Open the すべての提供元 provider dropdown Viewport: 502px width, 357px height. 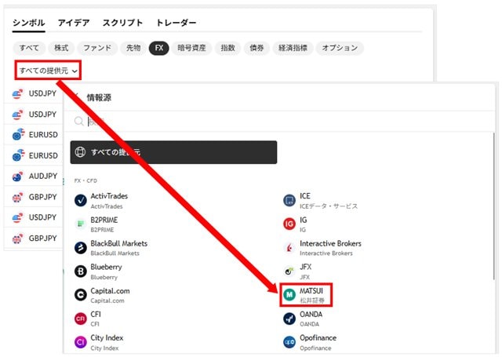pos(48,71)
